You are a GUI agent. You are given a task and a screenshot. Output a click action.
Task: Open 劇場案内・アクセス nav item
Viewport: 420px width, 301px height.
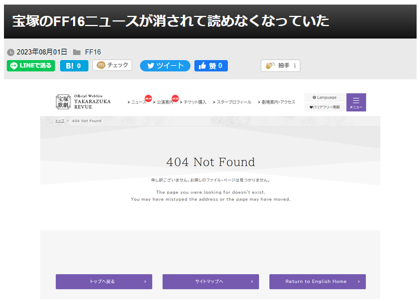(278, 102)
